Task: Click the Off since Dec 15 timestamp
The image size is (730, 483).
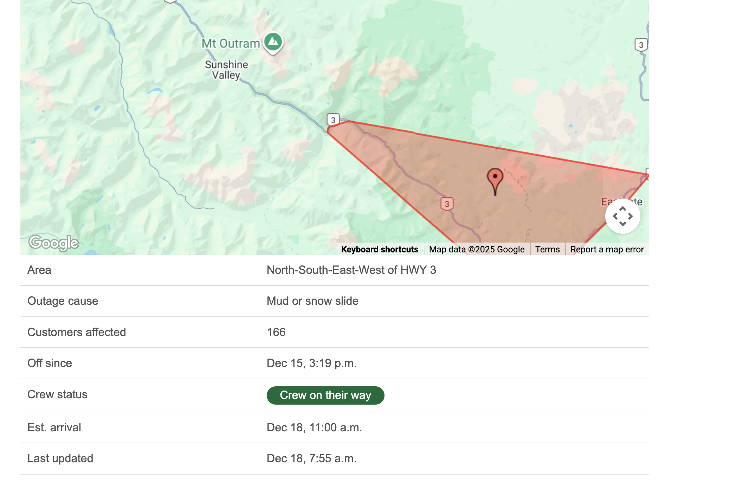Action: click(x=311, y=363)
